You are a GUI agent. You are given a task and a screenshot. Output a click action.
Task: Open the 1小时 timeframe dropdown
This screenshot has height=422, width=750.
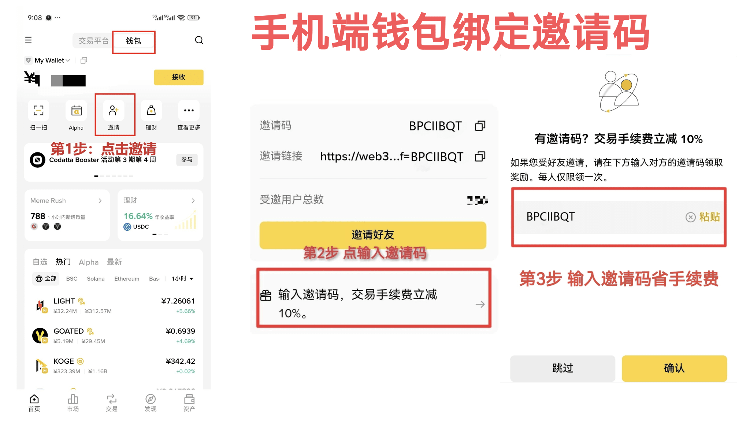(x=182, y=279)
